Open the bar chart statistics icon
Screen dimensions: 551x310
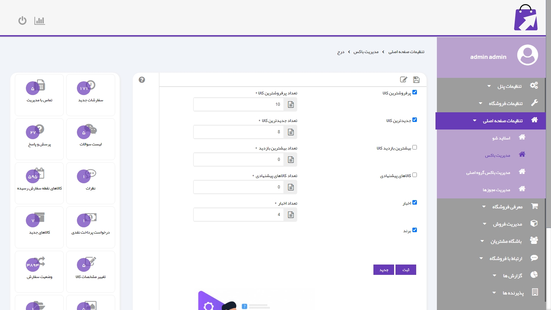point(40,21)
